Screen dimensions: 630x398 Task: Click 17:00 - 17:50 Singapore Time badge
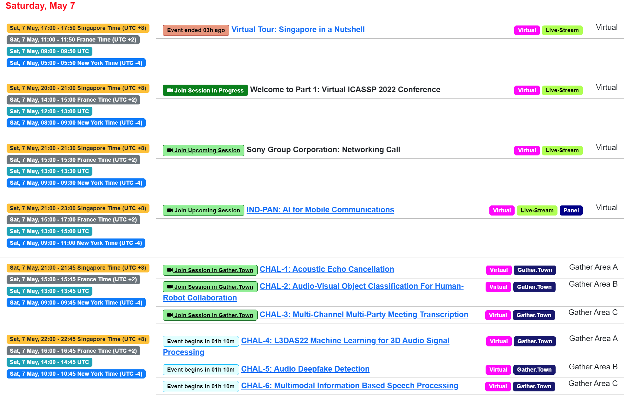[x=78, y=28]
